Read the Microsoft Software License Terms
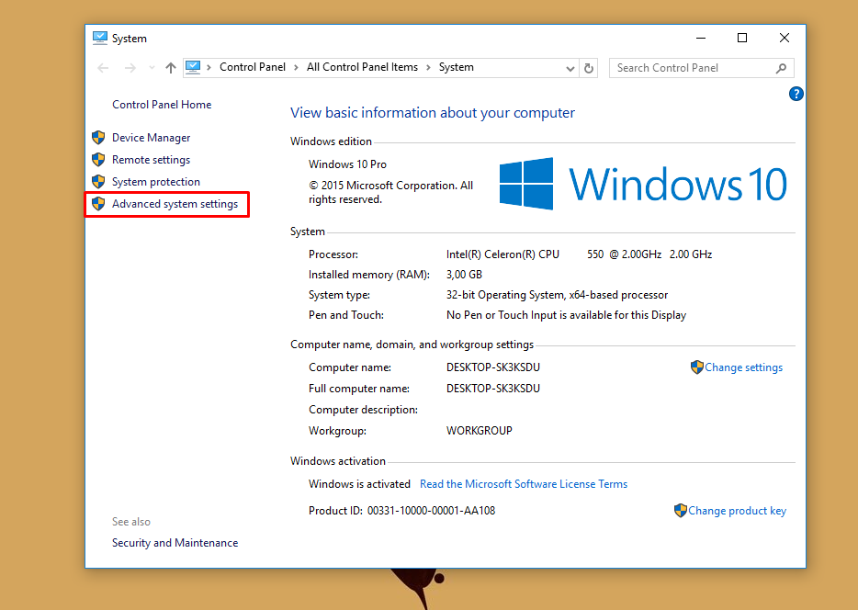Screen dimensions: 858x610 pyautogui.click(x=524, y=484)
